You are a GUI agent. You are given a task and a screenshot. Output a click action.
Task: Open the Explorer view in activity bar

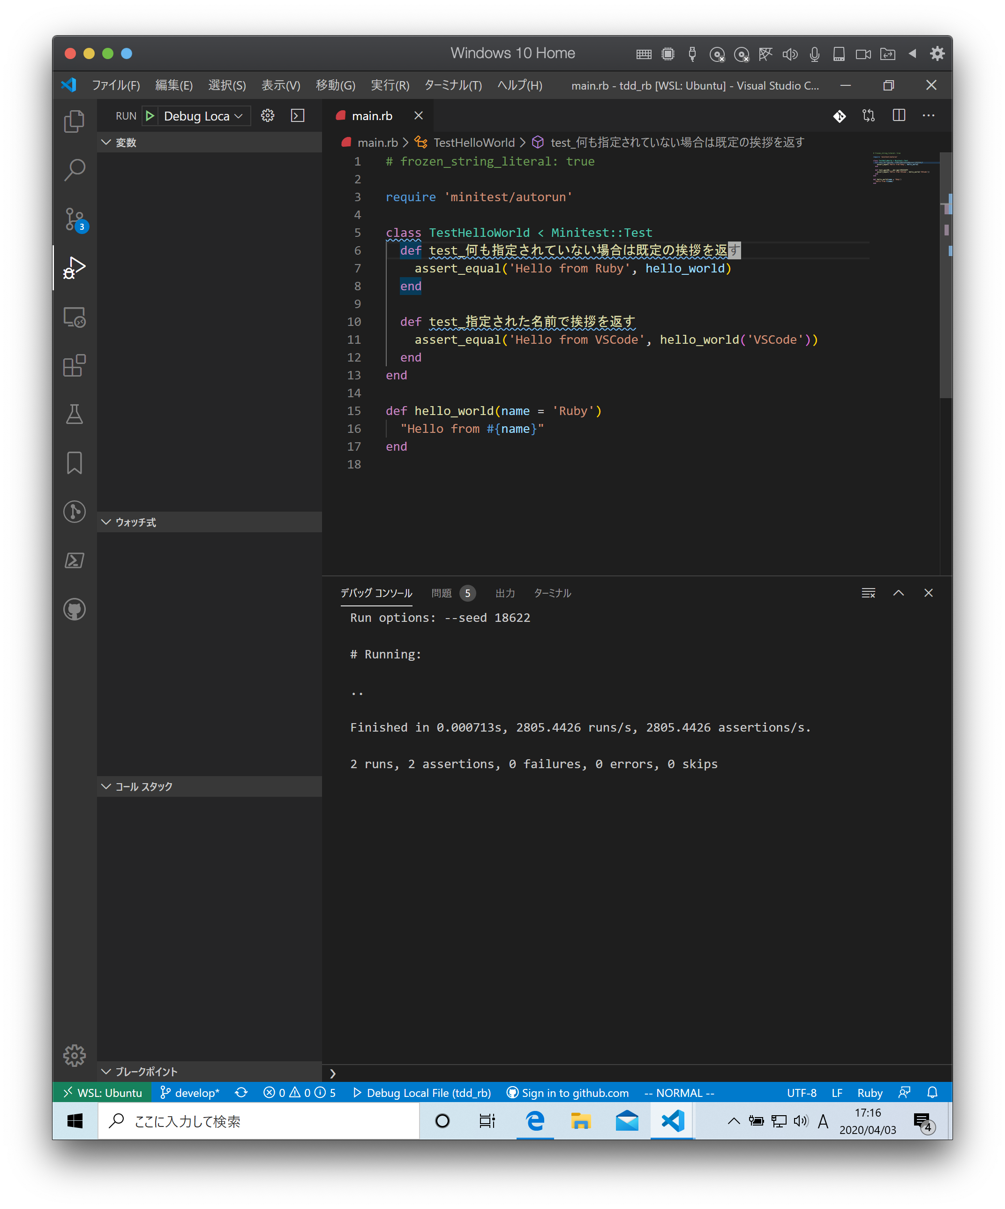74,121
